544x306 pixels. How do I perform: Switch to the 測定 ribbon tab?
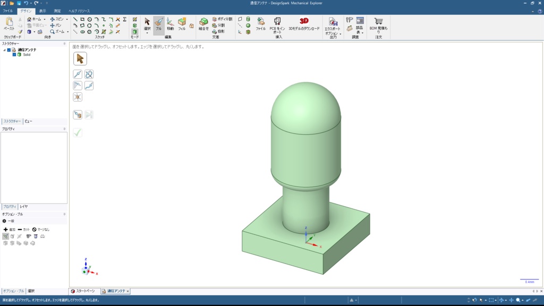(x=57, y=11)
